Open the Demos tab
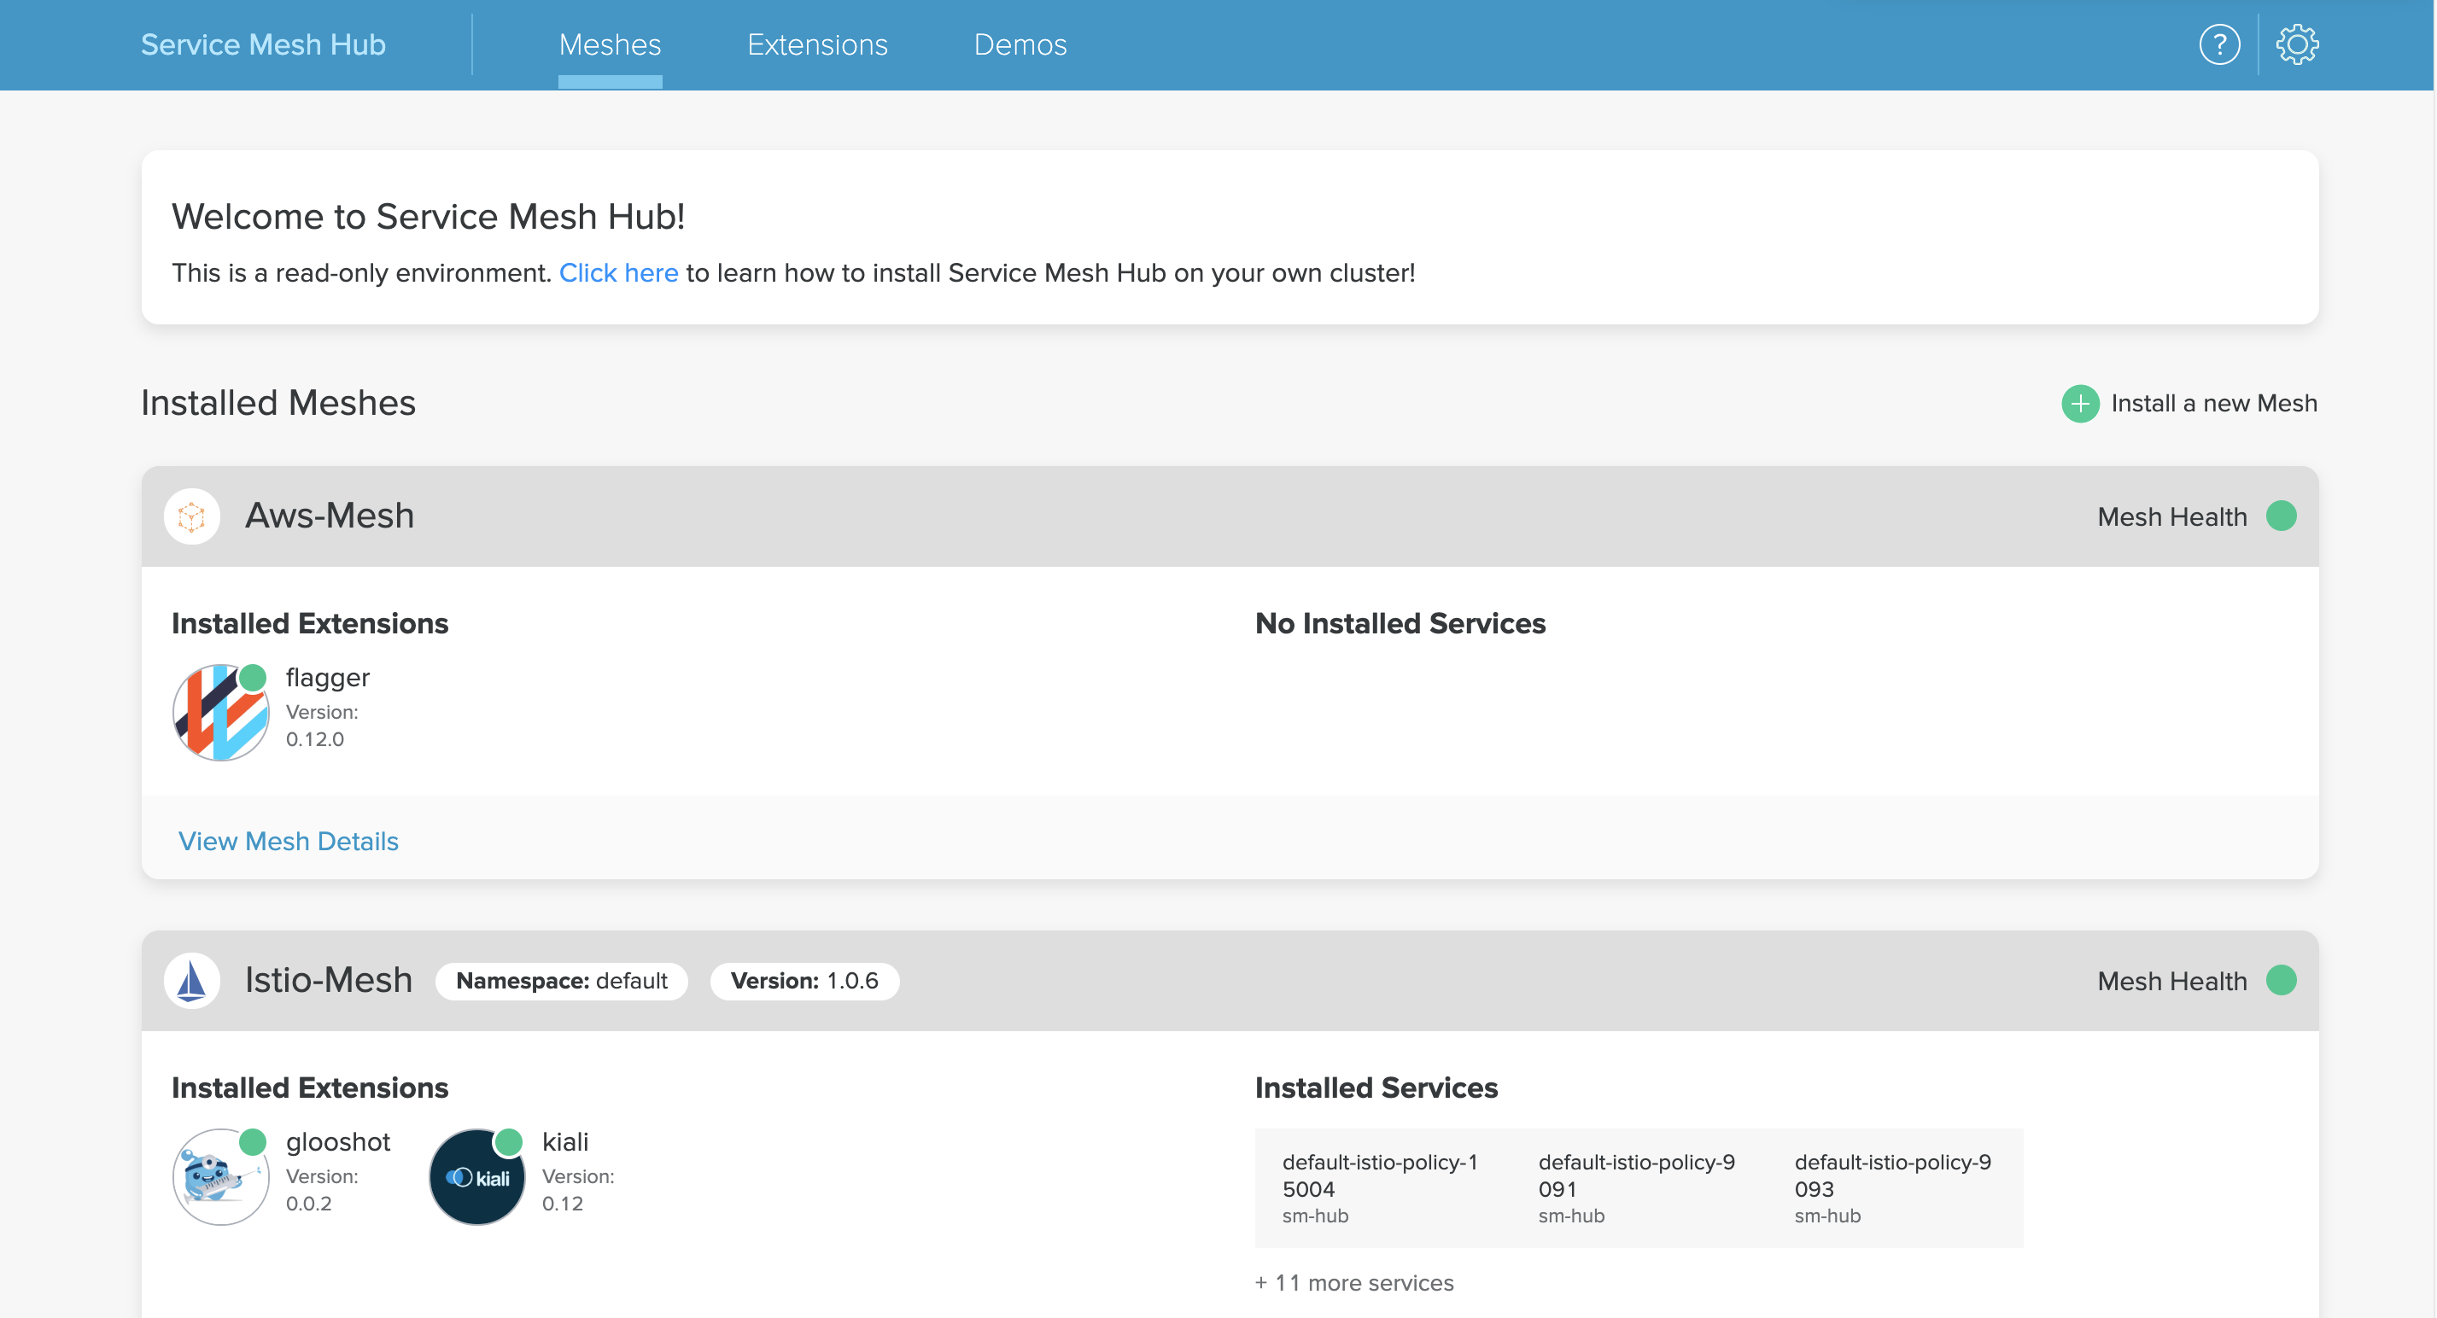Screen dimensions: 2437x1318 tap(1020, 44)
